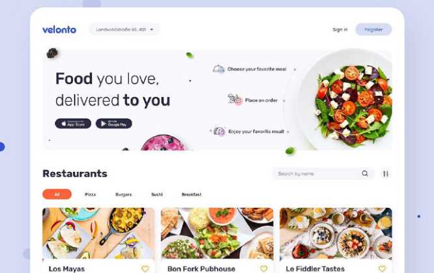
Task: Favorite Le Fiddler Tastes with heart icon
Action: tap(383, 268)
